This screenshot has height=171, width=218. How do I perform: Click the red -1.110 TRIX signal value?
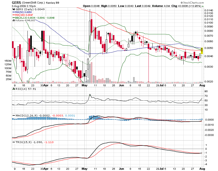click(49, 142)
